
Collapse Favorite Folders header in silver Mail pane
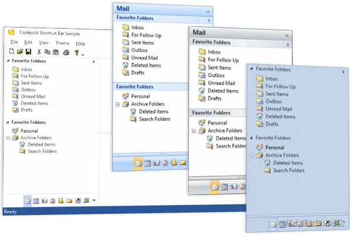(288, 45)
